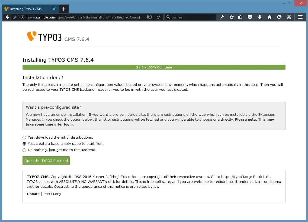Go to the home page icon

(x=269, y=17)
